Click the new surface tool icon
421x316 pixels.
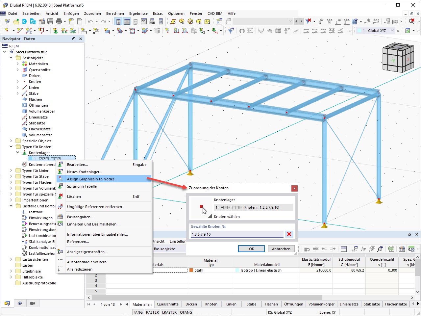tap(107, 31)
